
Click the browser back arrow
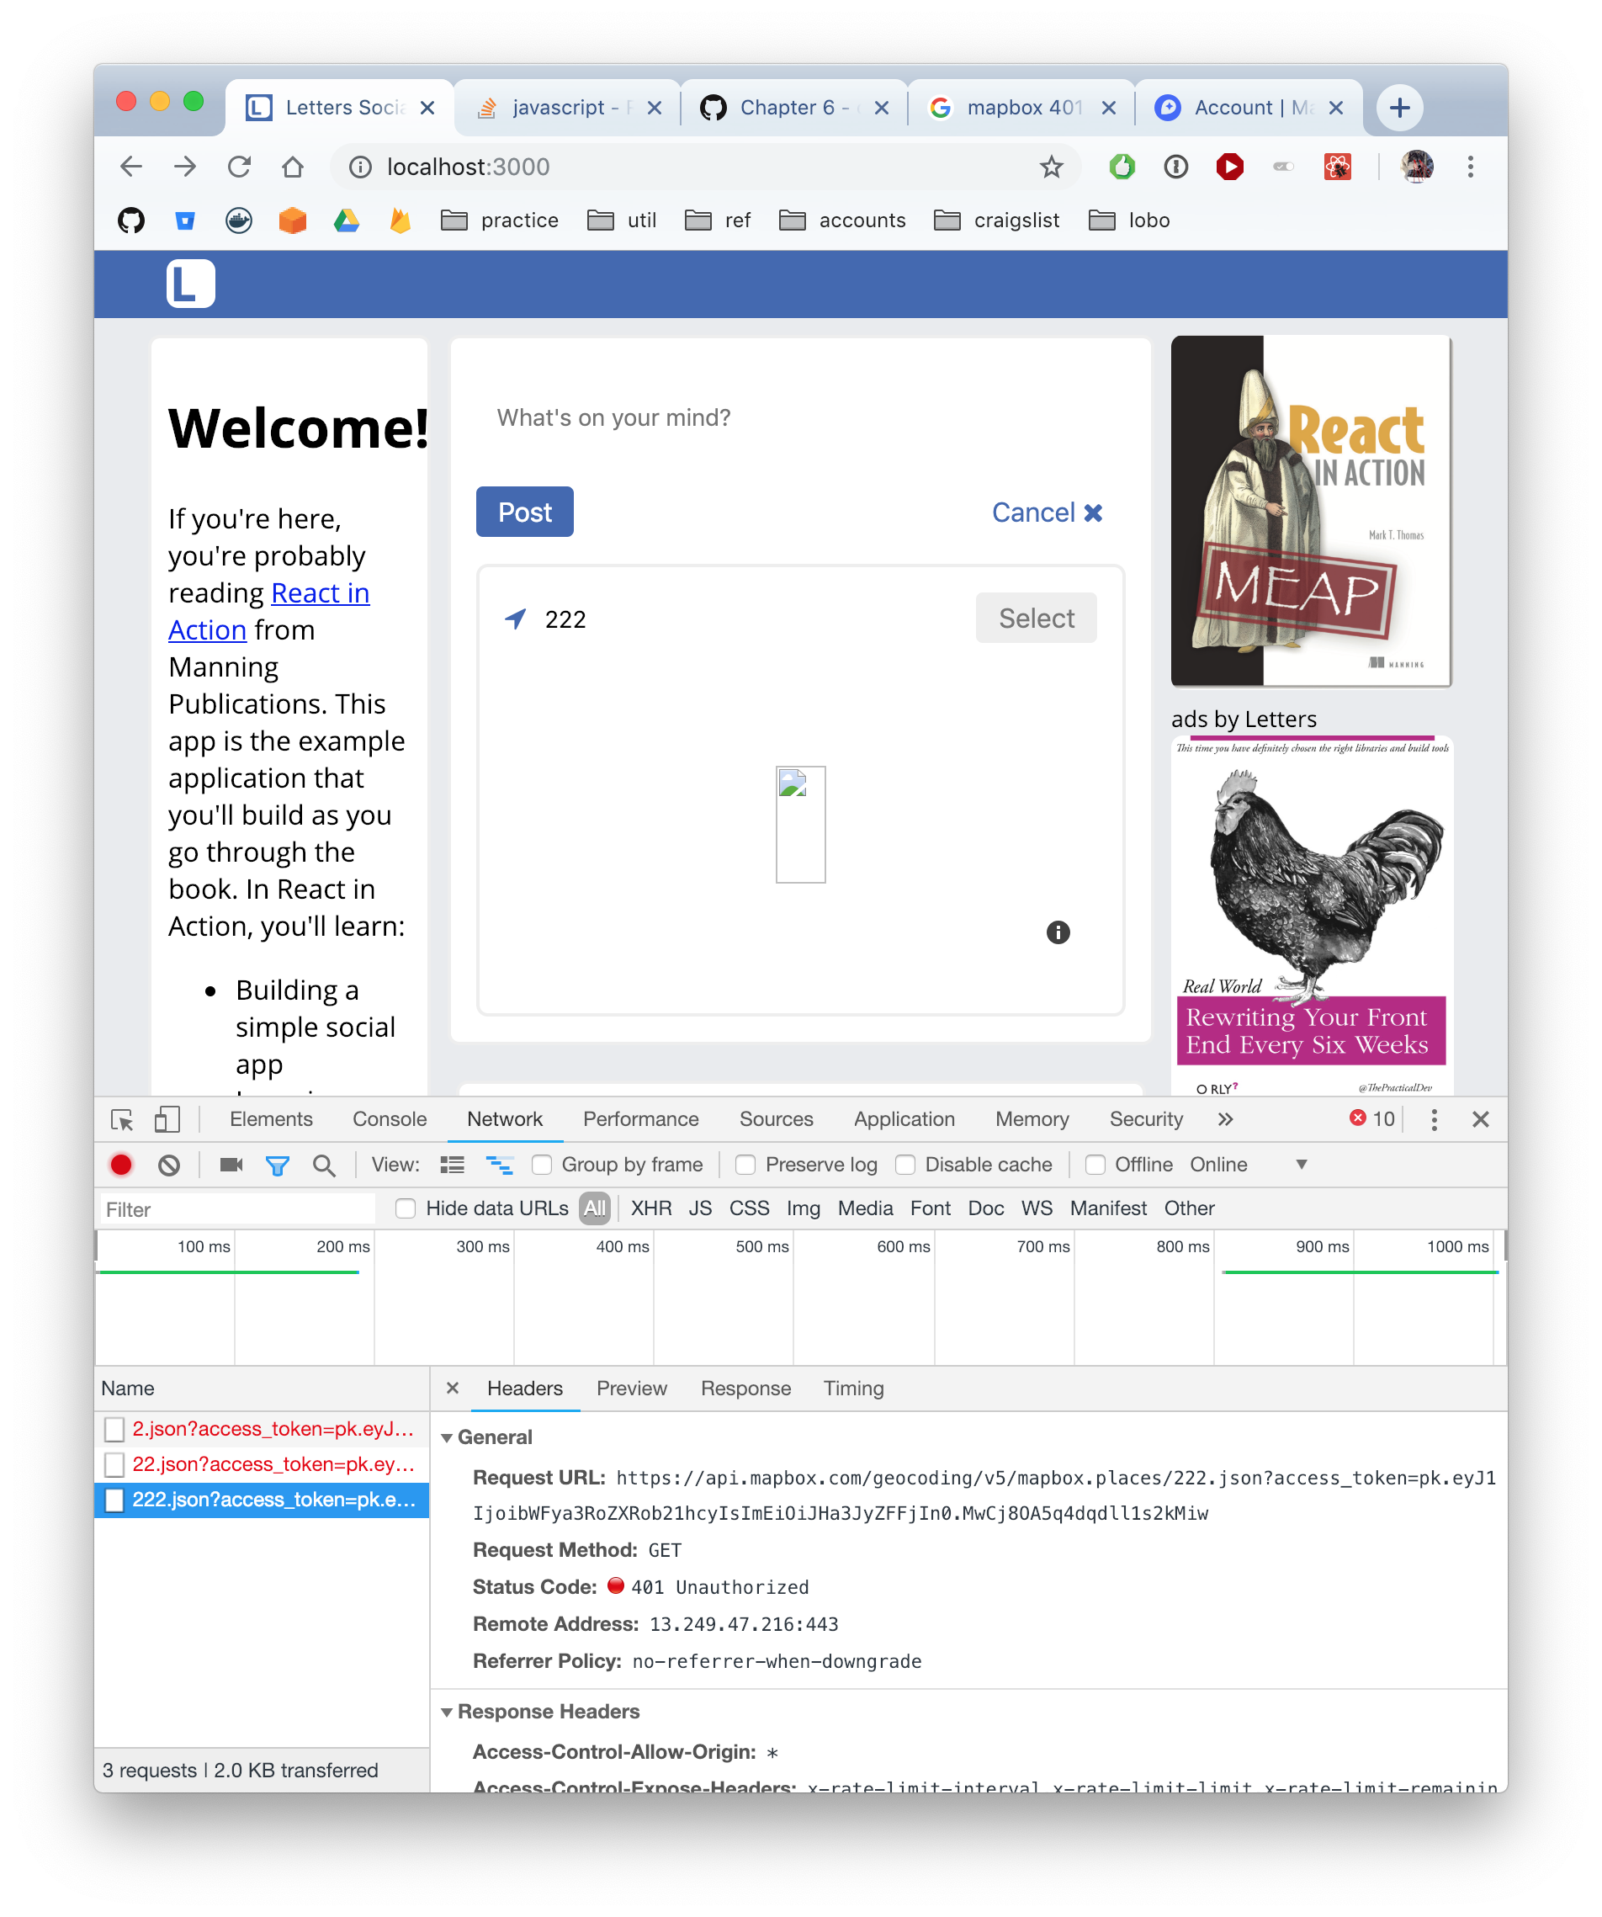click(x=131, y=167)
